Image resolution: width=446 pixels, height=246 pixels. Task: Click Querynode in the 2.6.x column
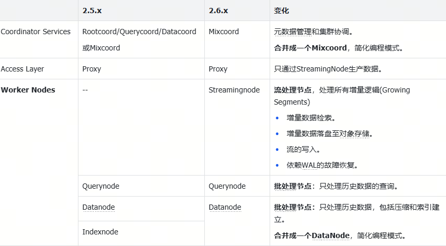tap(227, 186)
